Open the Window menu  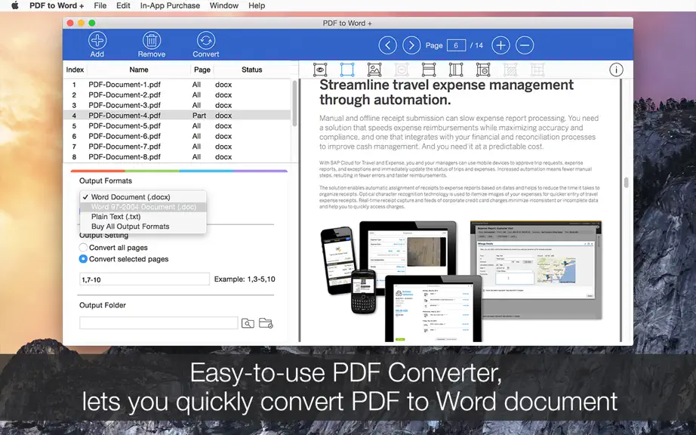[223, 6]
